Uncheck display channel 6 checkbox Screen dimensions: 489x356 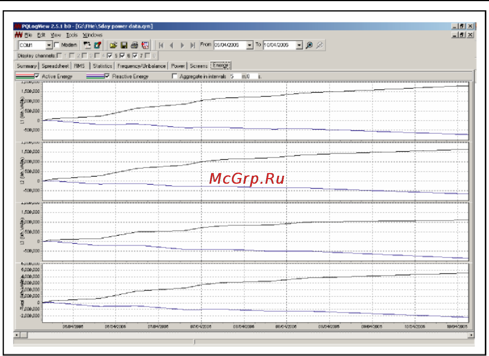click(122, 56)
